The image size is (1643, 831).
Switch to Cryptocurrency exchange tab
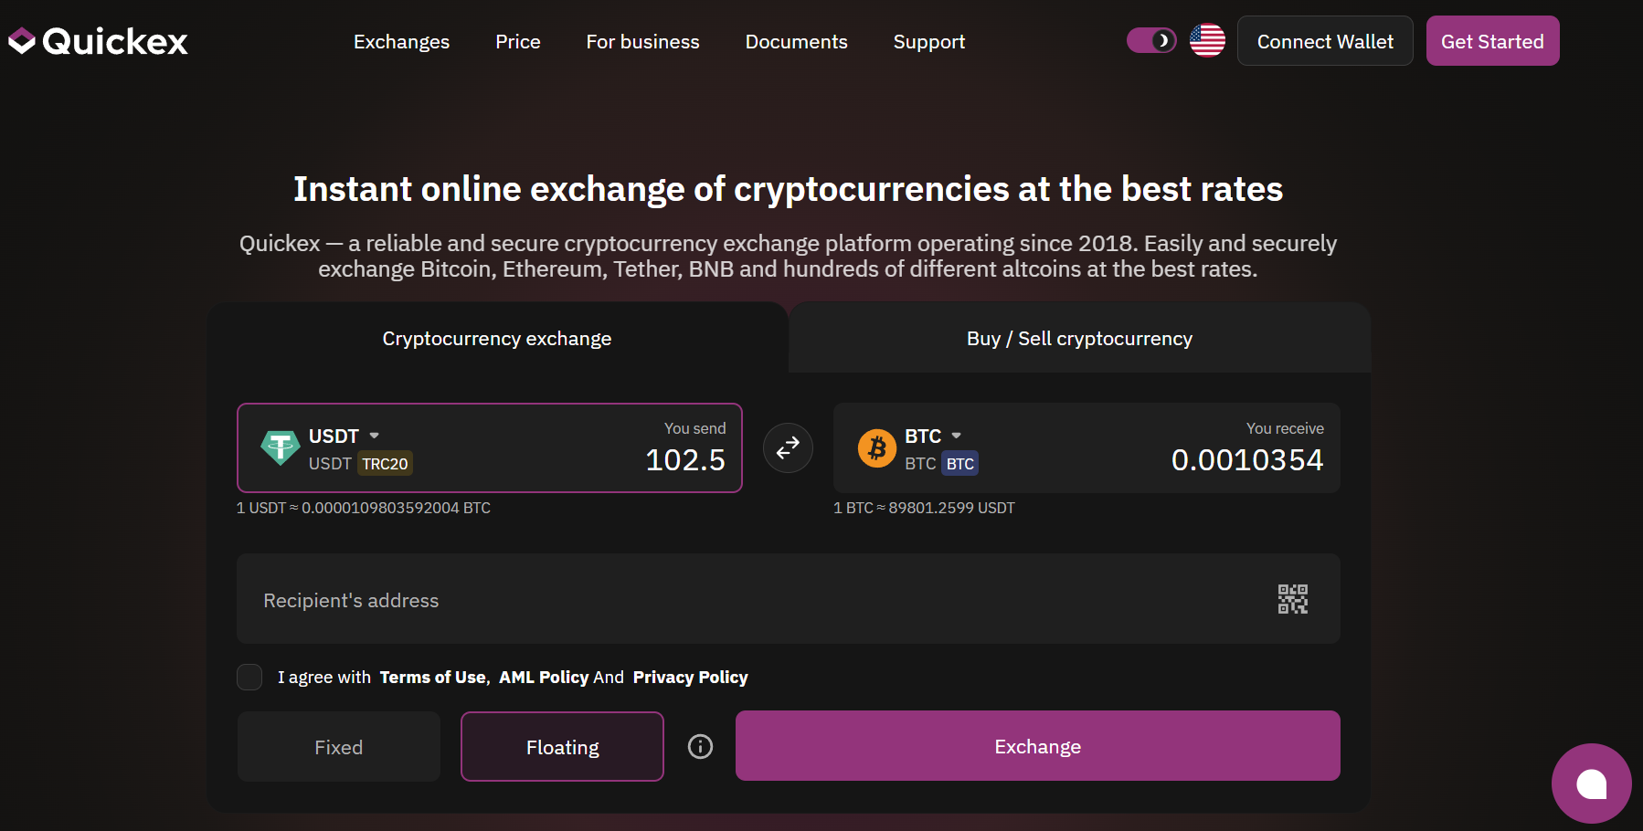497,338
